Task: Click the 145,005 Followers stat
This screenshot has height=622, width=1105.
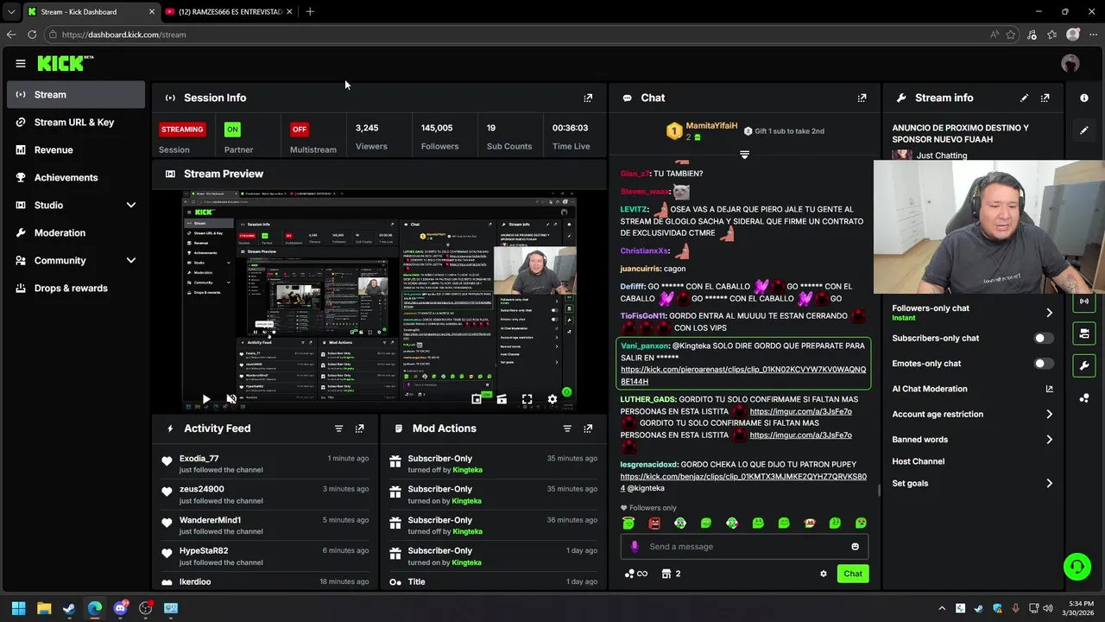Action: [439, 136]
